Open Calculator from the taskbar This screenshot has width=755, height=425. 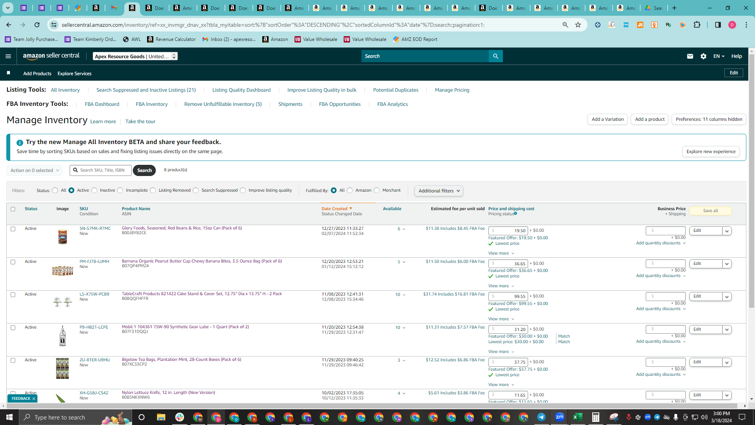tap(596, 417)
